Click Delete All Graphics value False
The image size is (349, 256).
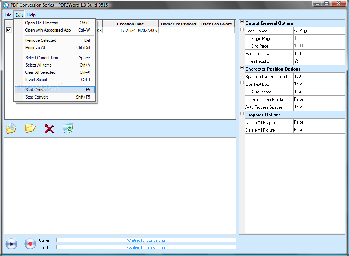(x=319, y=122)
